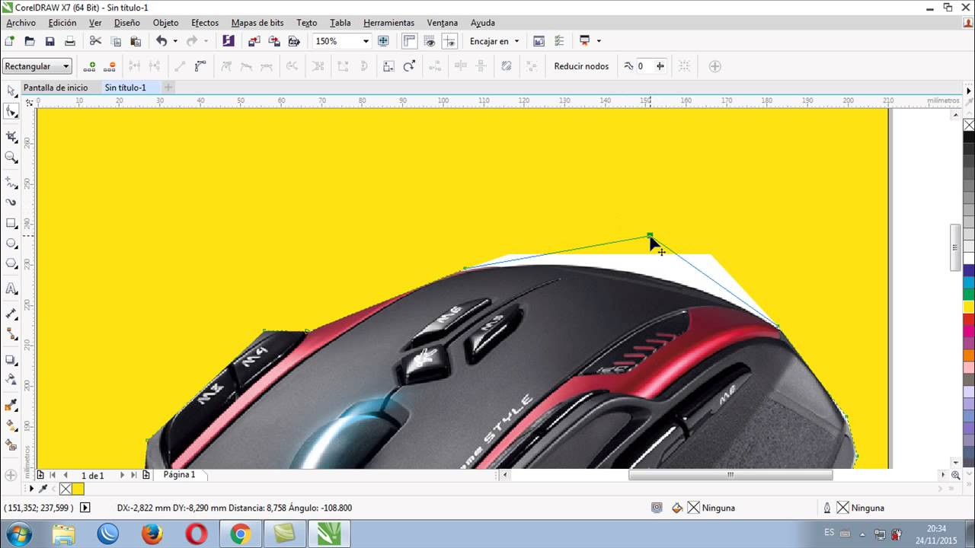Select the Connector tool

[11, 334]
